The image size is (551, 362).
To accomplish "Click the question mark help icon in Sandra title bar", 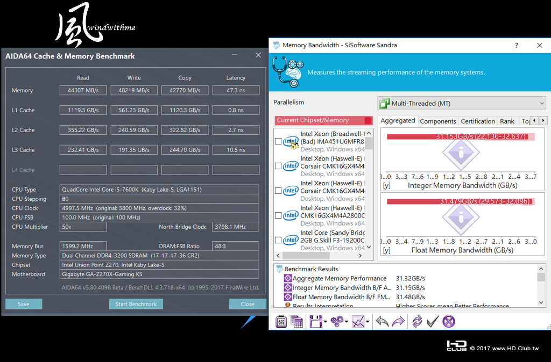I will [x=516, y=45].
